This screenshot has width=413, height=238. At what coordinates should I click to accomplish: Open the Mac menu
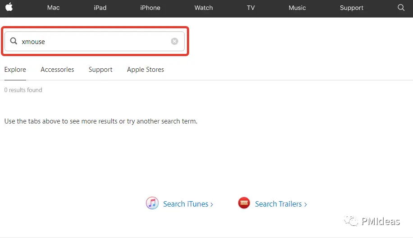(x=54, y=8)
